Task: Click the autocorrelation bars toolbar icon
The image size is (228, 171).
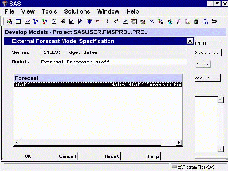Action: coord(89,21)
